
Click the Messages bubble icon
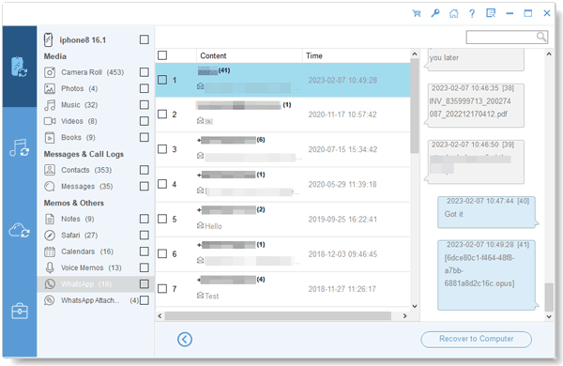(50, 187)
